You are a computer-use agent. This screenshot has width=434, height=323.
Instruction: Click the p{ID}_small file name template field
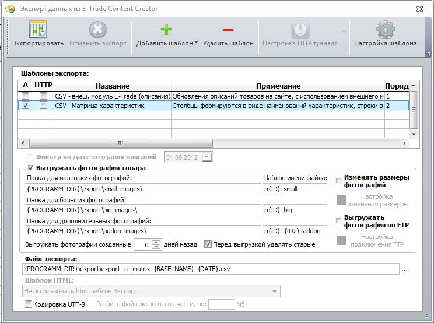click(295, 189)
